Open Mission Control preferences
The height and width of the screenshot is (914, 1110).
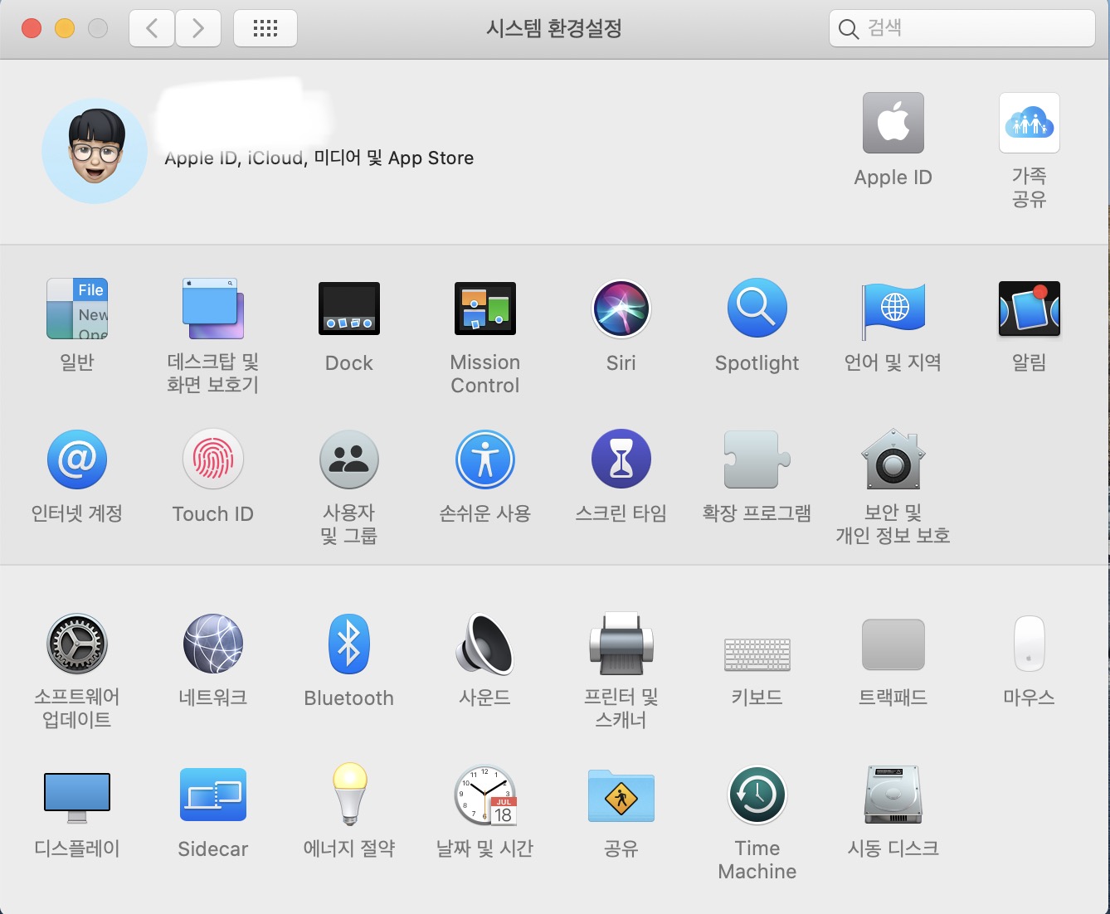(485, 309)
